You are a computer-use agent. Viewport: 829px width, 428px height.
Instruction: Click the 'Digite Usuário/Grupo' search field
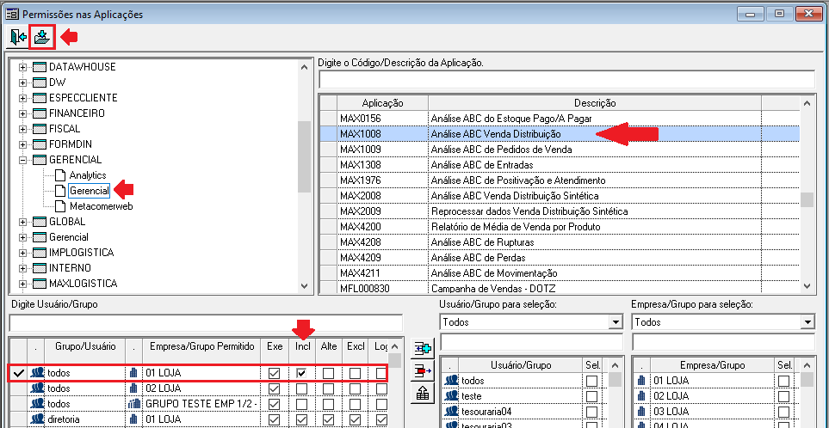[x=206, y=323]
